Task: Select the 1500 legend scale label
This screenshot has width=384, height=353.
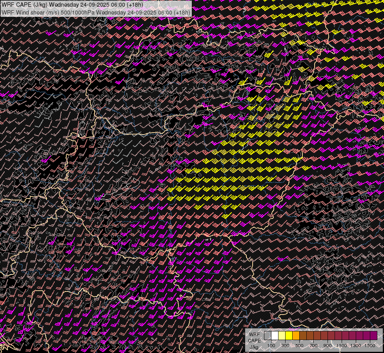Action: click(x=370, y=346)
